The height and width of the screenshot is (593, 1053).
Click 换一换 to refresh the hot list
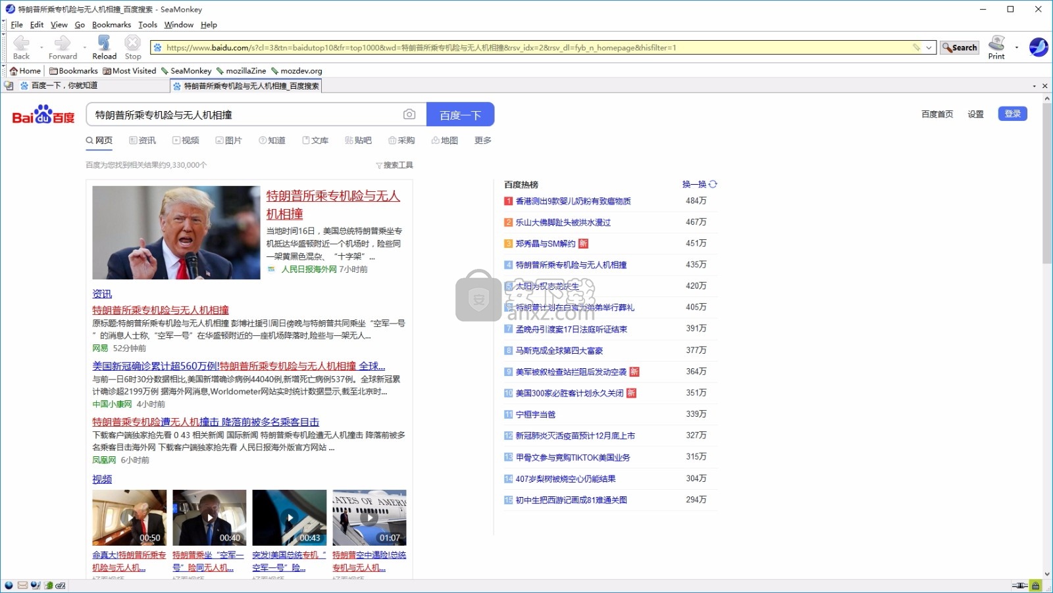pos(694,184)
